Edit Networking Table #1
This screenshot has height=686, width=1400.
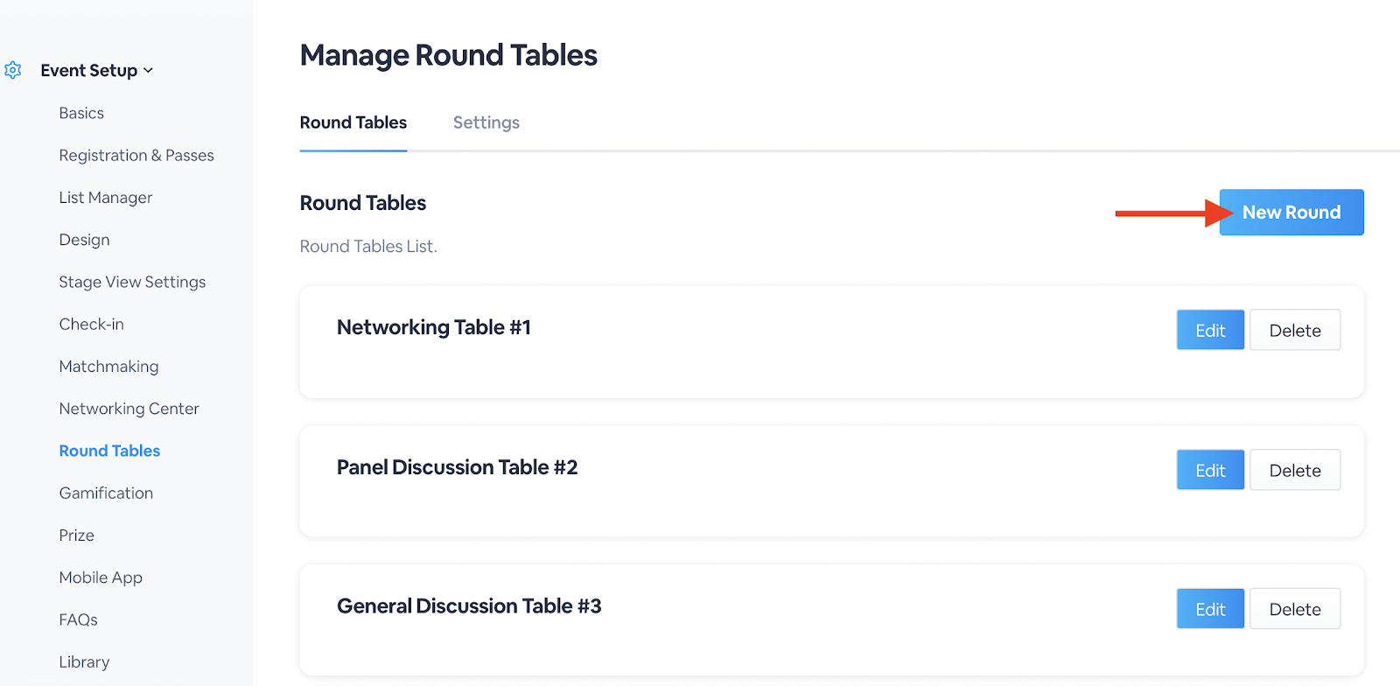(1209, 330)
